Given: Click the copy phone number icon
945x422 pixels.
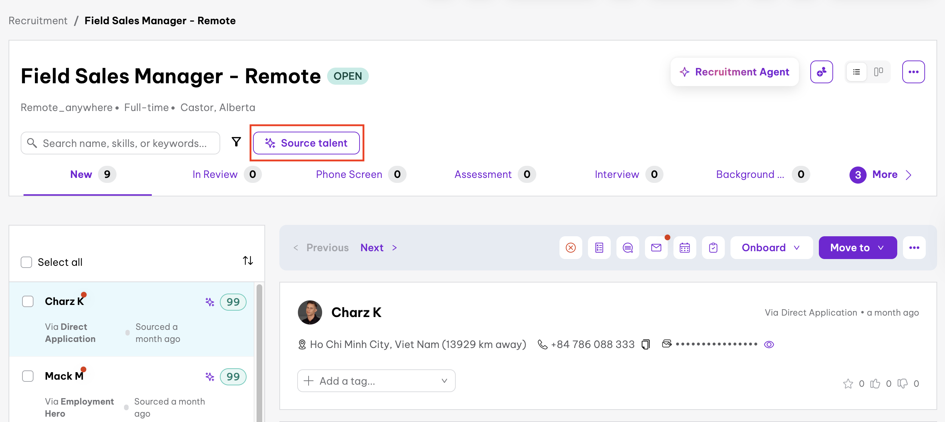Looking at the screenshot, I should tap(645, 344).
